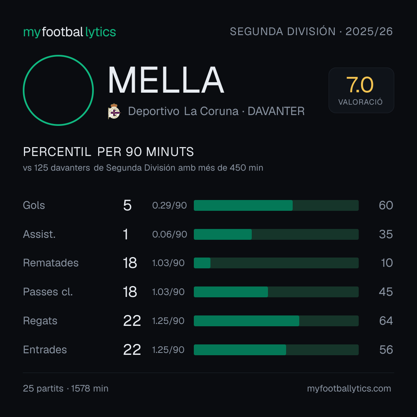
Task: Click the Rematades percentile bar
Action: 276,263
